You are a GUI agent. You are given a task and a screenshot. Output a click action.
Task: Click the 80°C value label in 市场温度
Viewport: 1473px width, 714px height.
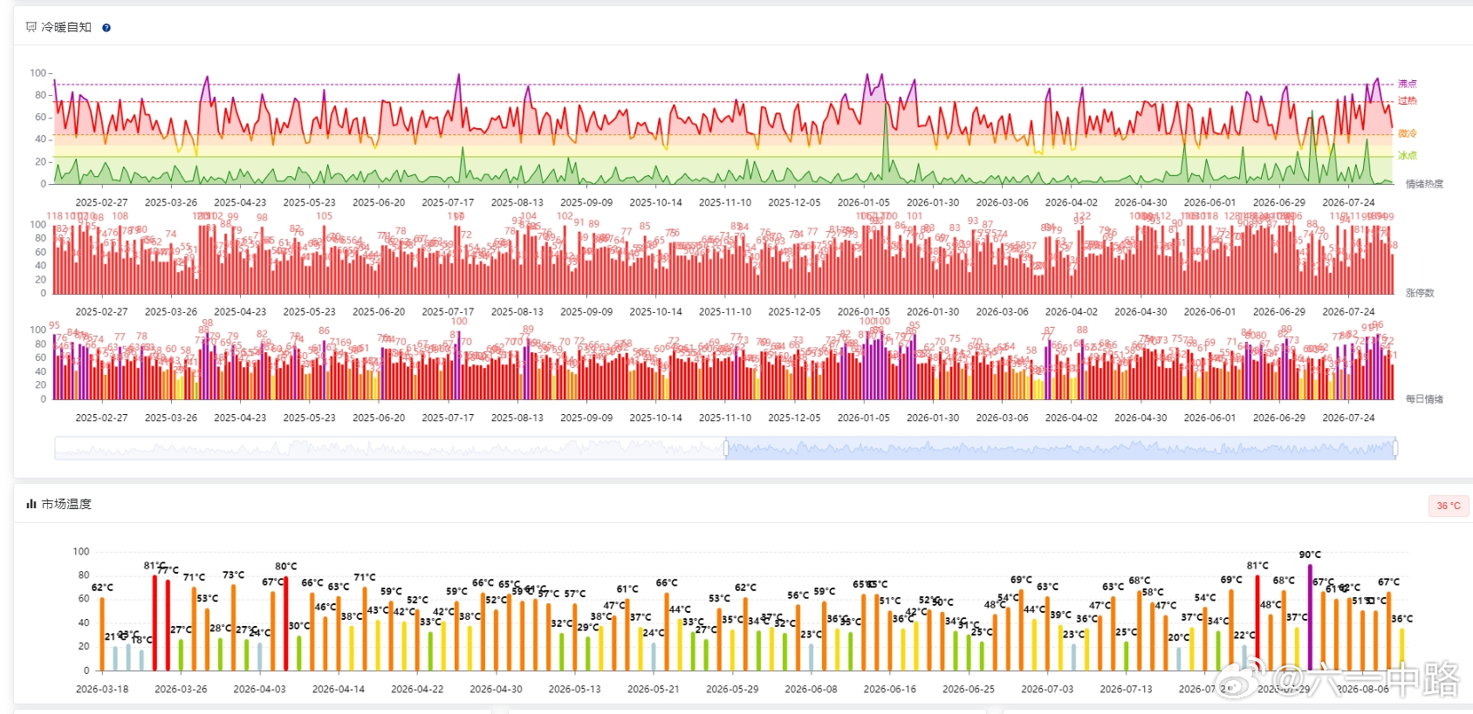(286, 567)
